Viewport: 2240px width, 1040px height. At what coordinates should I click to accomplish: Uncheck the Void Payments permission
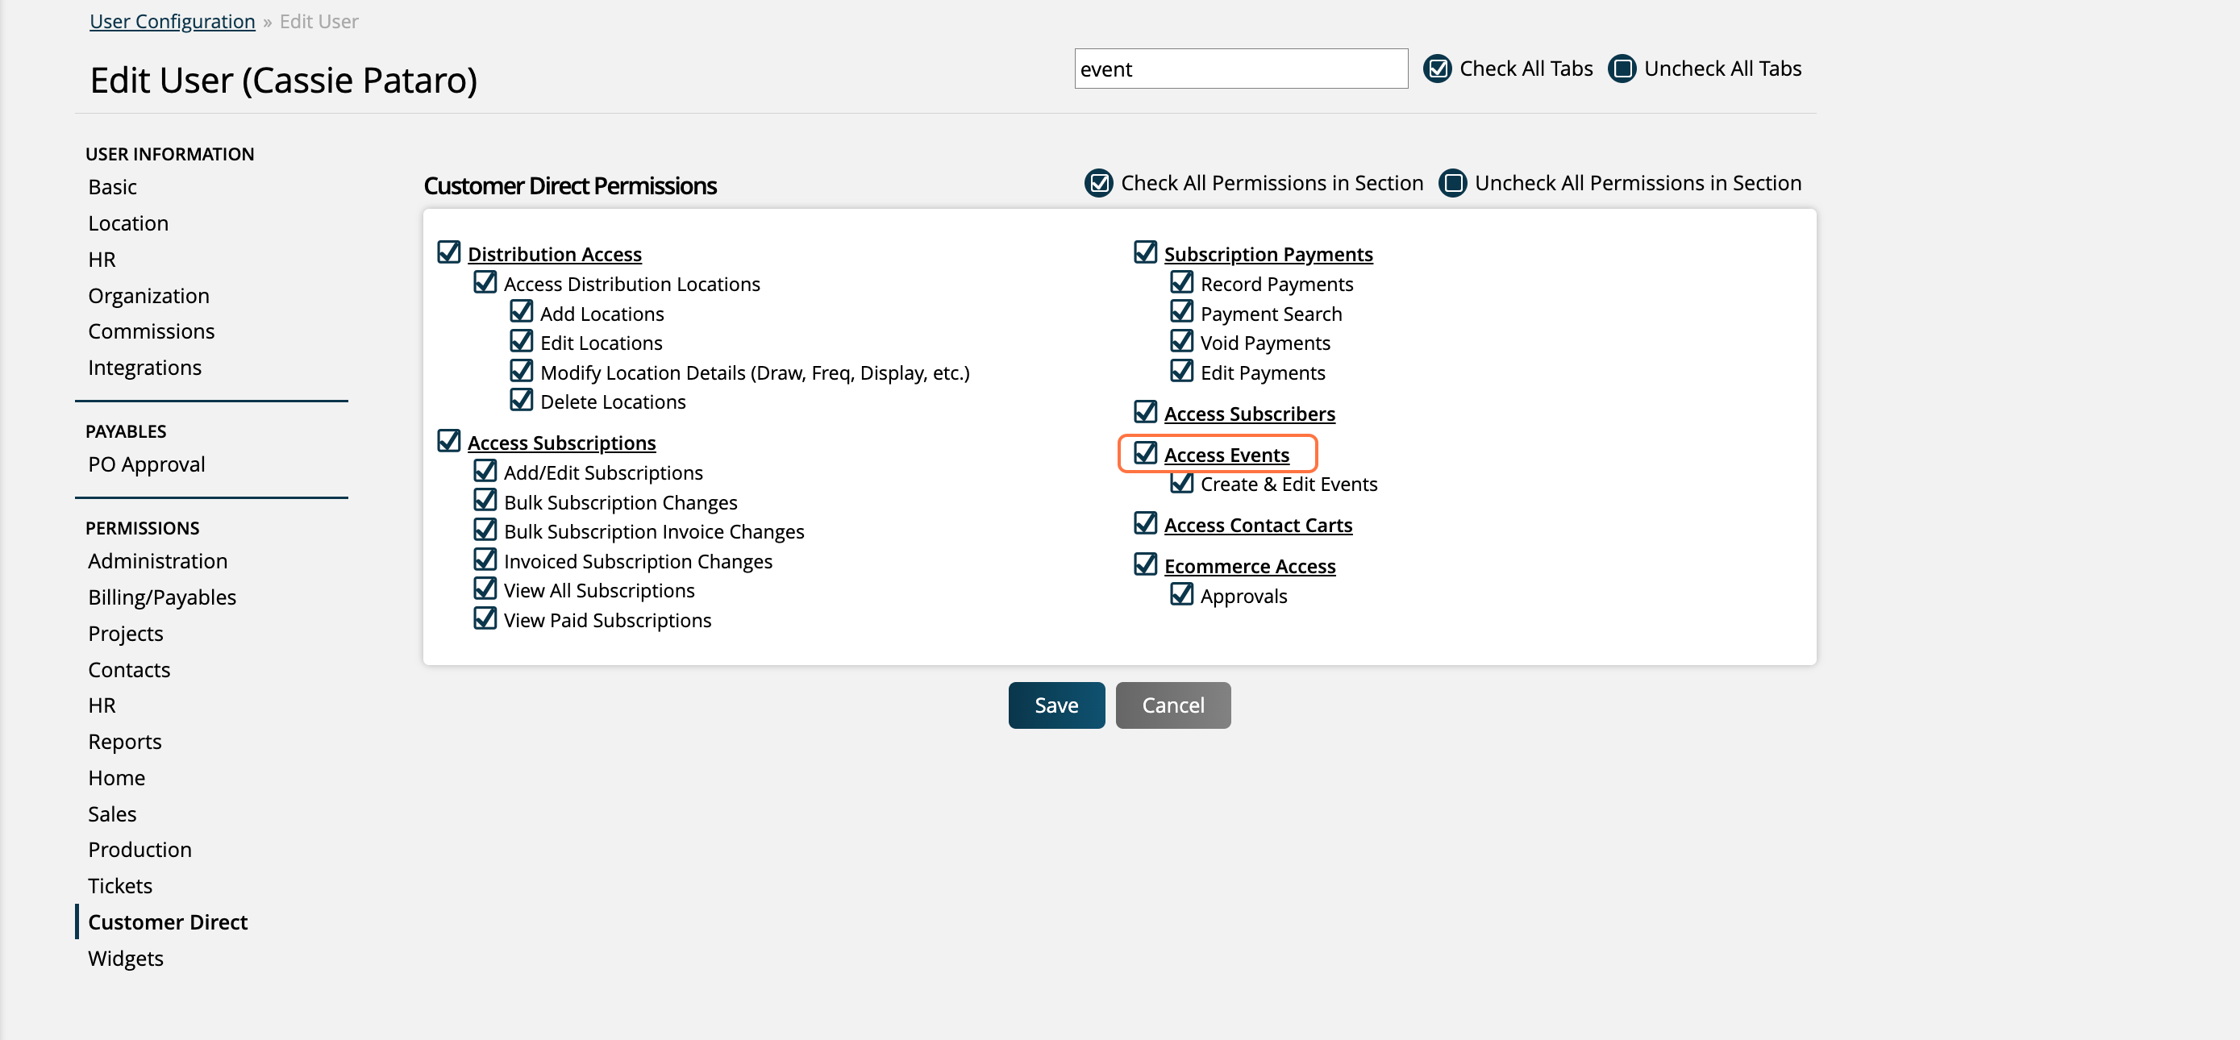pyautogui.click(x=1182, y=341)
